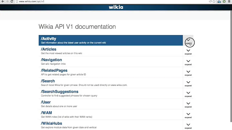Open the Chrome hamburger menu
The width and height of the screenshot is (232, 130).
tap(229, 2)
